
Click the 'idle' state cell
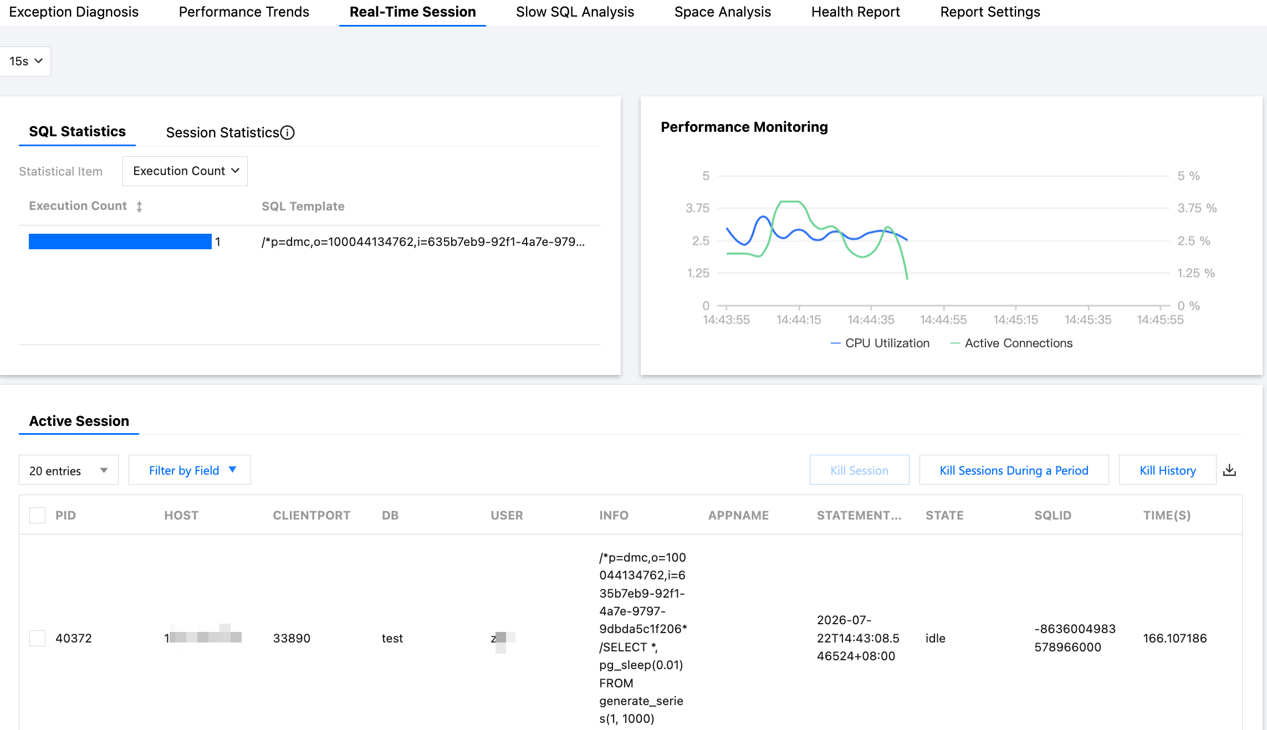[935, 638]
